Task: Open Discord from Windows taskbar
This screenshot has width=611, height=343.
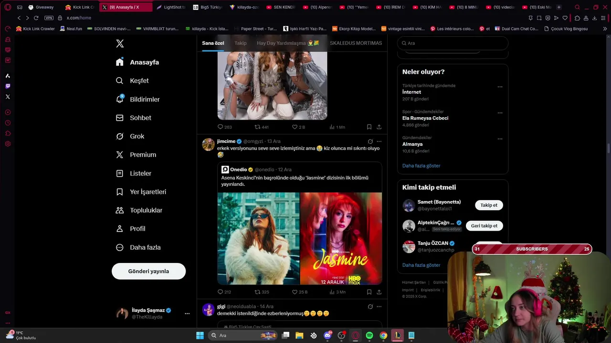Action: click(x=327, y=335)
